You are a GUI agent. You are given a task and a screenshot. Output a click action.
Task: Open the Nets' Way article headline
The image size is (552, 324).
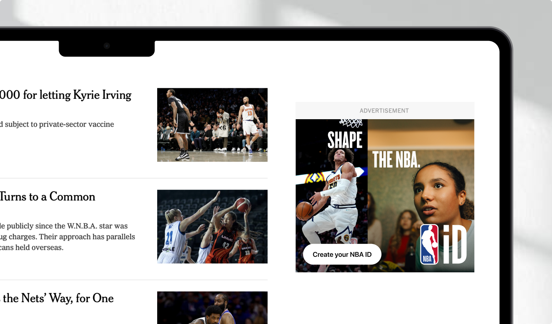pos(57,298)
